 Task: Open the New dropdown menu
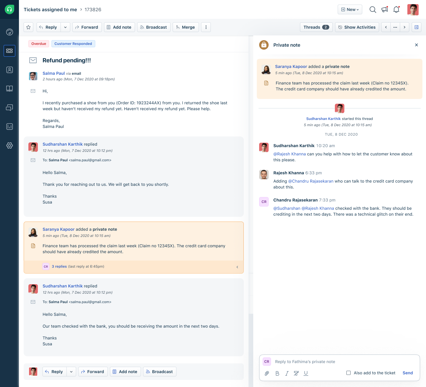tap(350, 9)
